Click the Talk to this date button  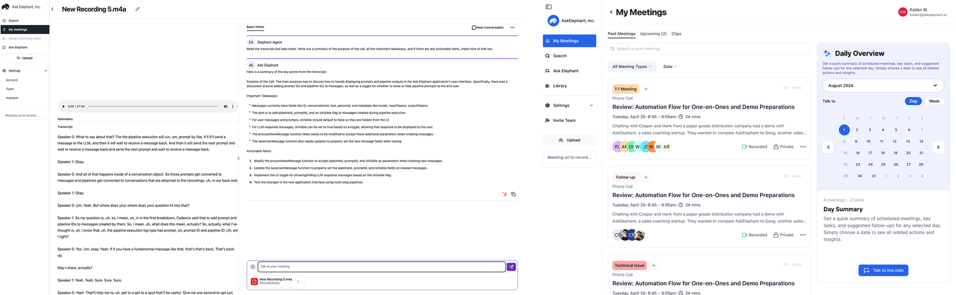(x=883, y=271)
